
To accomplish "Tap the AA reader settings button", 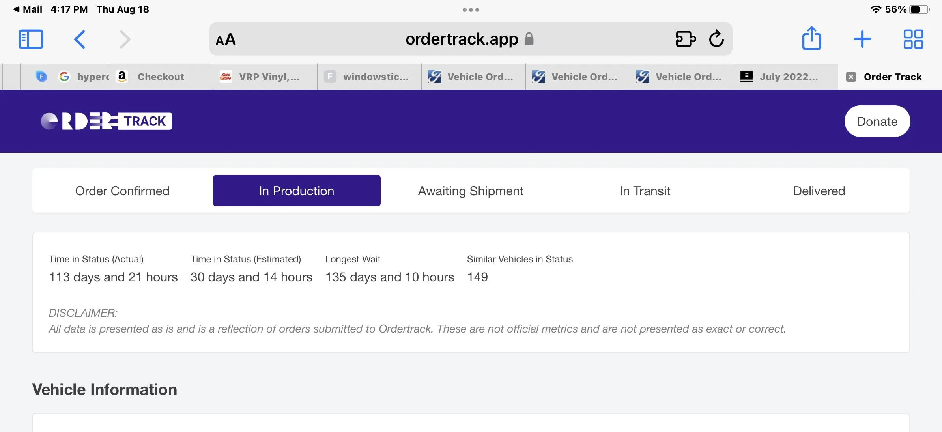I will [x=226, y=39].
